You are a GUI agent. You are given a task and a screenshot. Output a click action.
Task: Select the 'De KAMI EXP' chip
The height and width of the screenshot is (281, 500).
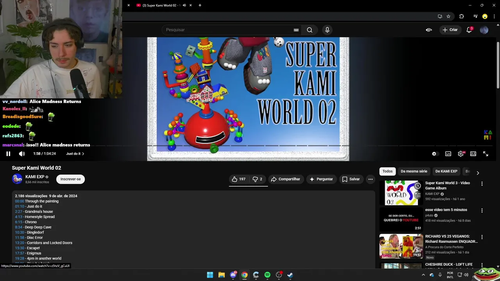[x=446, y=171]
